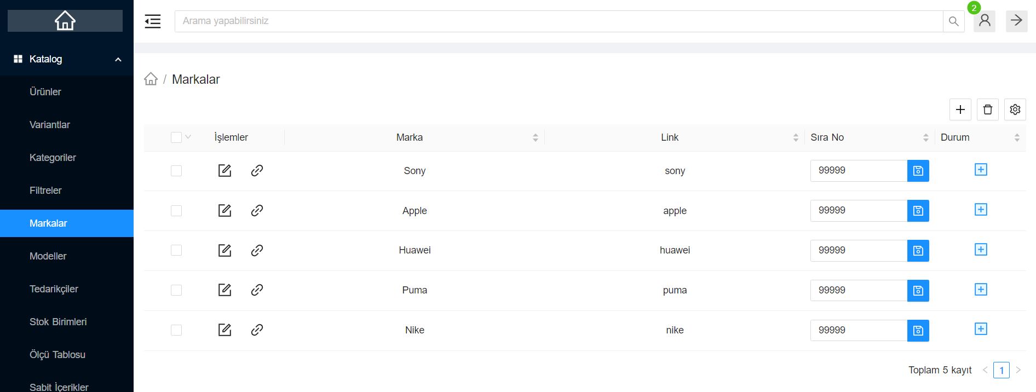Edit the Puma brand

pos(225,290)
